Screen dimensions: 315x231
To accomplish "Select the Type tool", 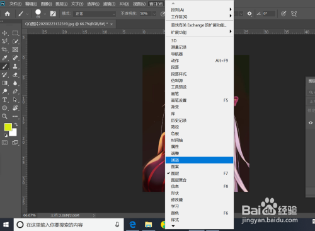I will pyautogui.click(x=4, y=100).
